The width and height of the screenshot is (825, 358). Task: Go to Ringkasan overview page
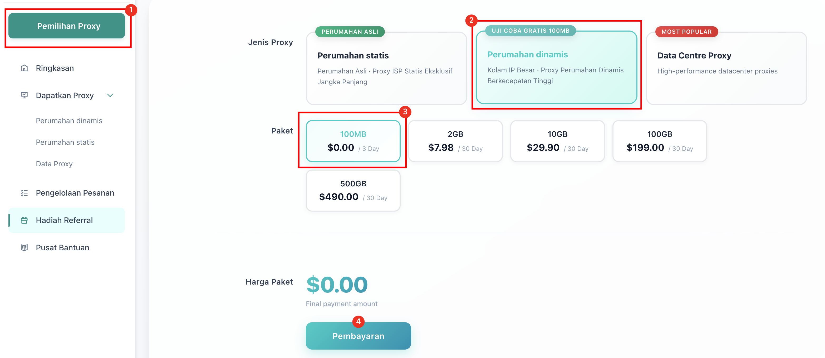[55, 68]
